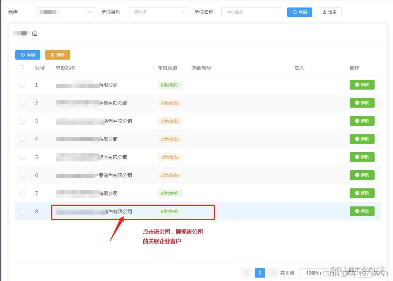Click the previous-page chevron in pagination
393x281 pixels.
[x=246, y=272]
